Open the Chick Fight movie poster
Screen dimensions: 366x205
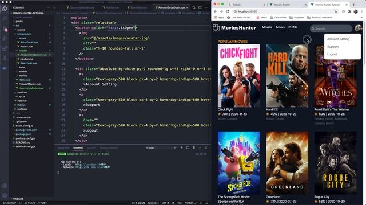point(239,76)
